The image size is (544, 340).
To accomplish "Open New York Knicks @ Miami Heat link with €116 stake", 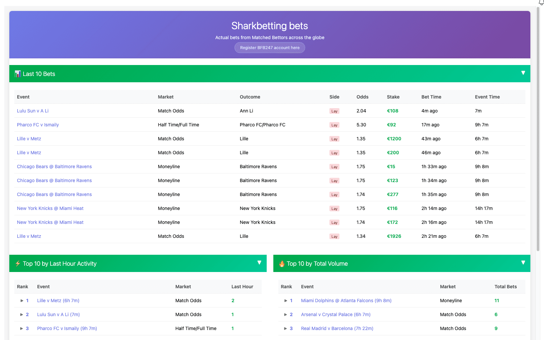I will pos(50,208).
